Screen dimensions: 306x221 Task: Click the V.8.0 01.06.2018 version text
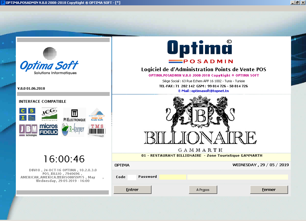click(x=31, y=88)
